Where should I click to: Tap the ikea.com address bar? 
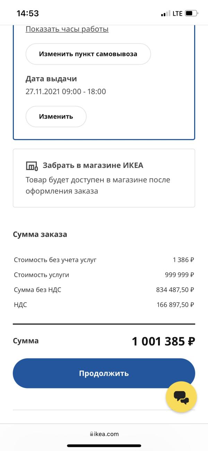point(104,434)
